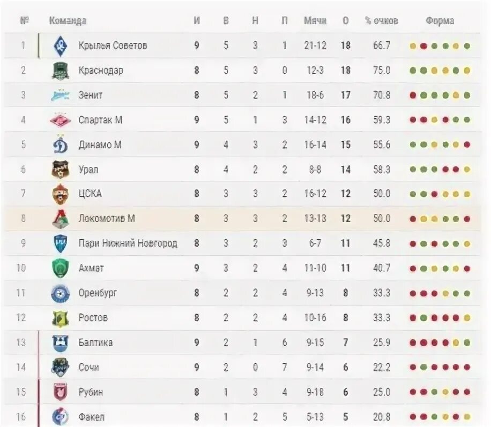Sort table by О points column header
Screen dimensions: 491x427
point(345,21)
